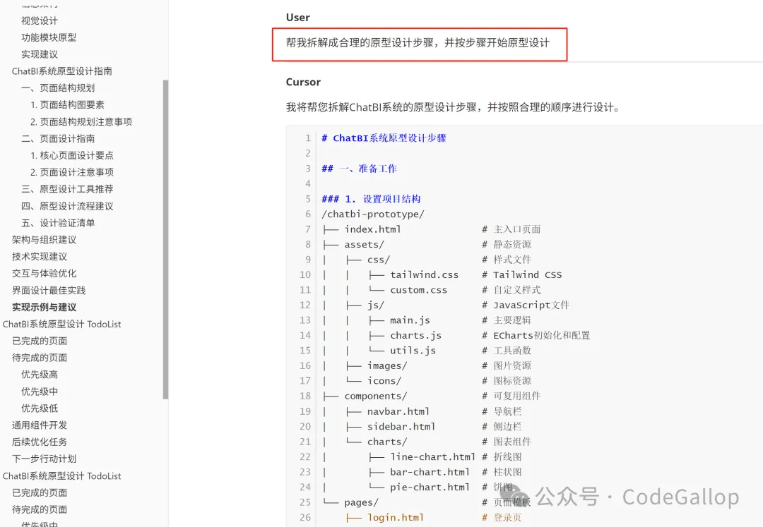Click utils.js file name
The height and width of the screenshot is (527, 763).
tap(413, 351)
